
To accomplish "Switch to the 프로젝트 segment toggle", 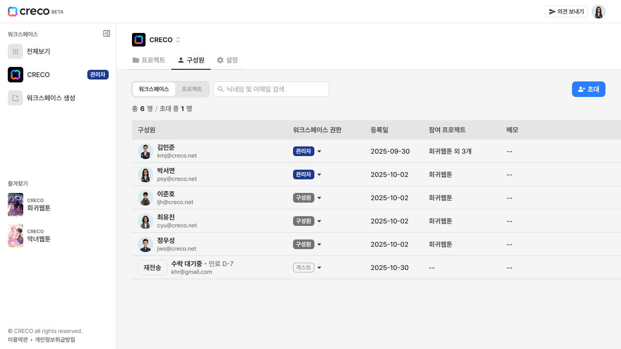I will pos(192,89).
